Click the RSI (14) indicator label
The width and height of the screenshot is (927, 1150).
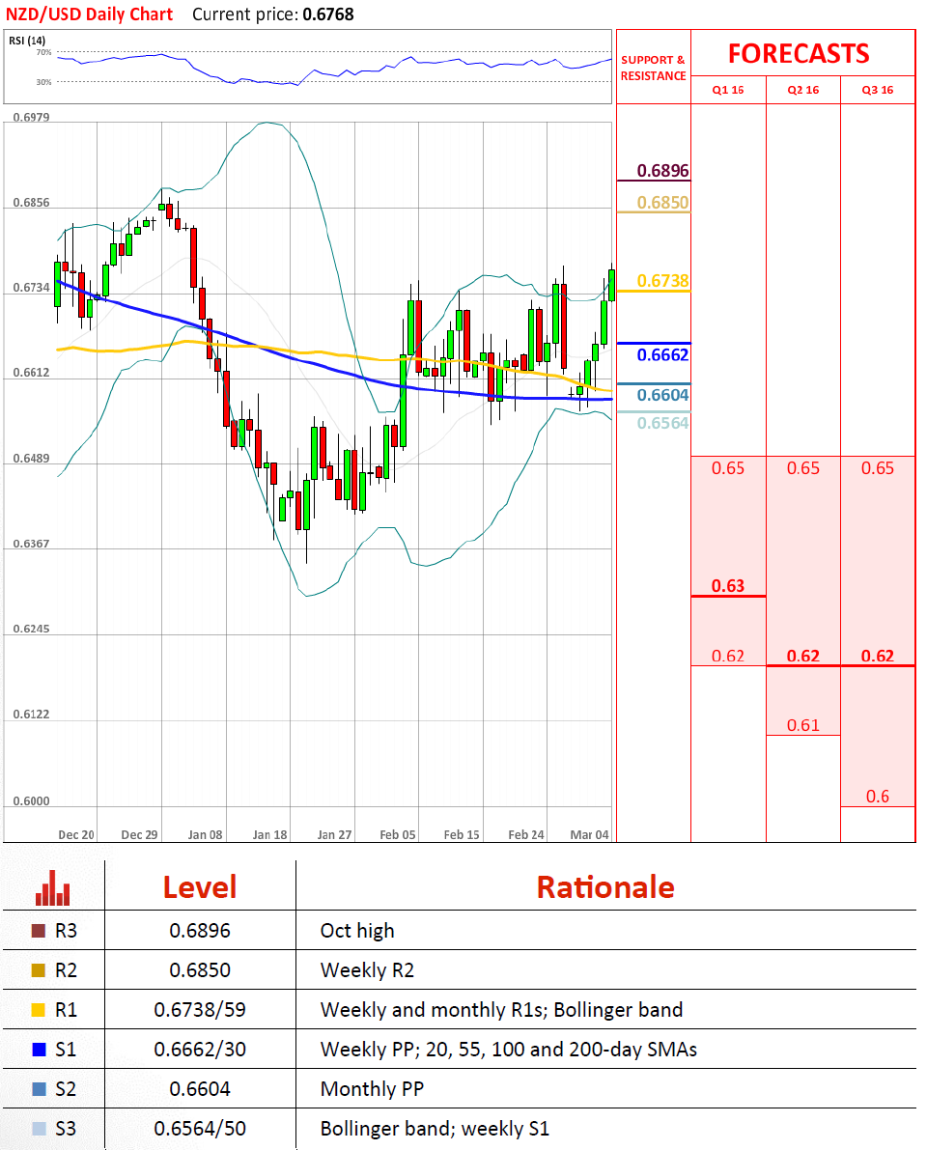tap(27, 41)
